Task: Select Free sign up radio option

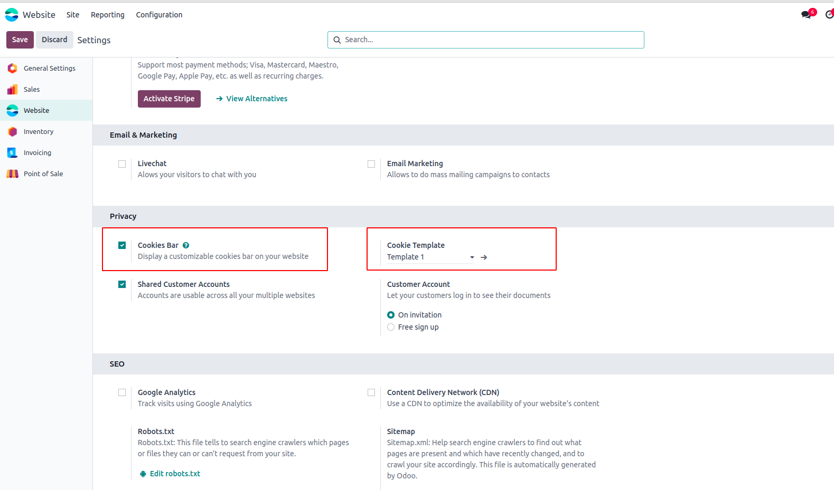Action: coord(391,327)
